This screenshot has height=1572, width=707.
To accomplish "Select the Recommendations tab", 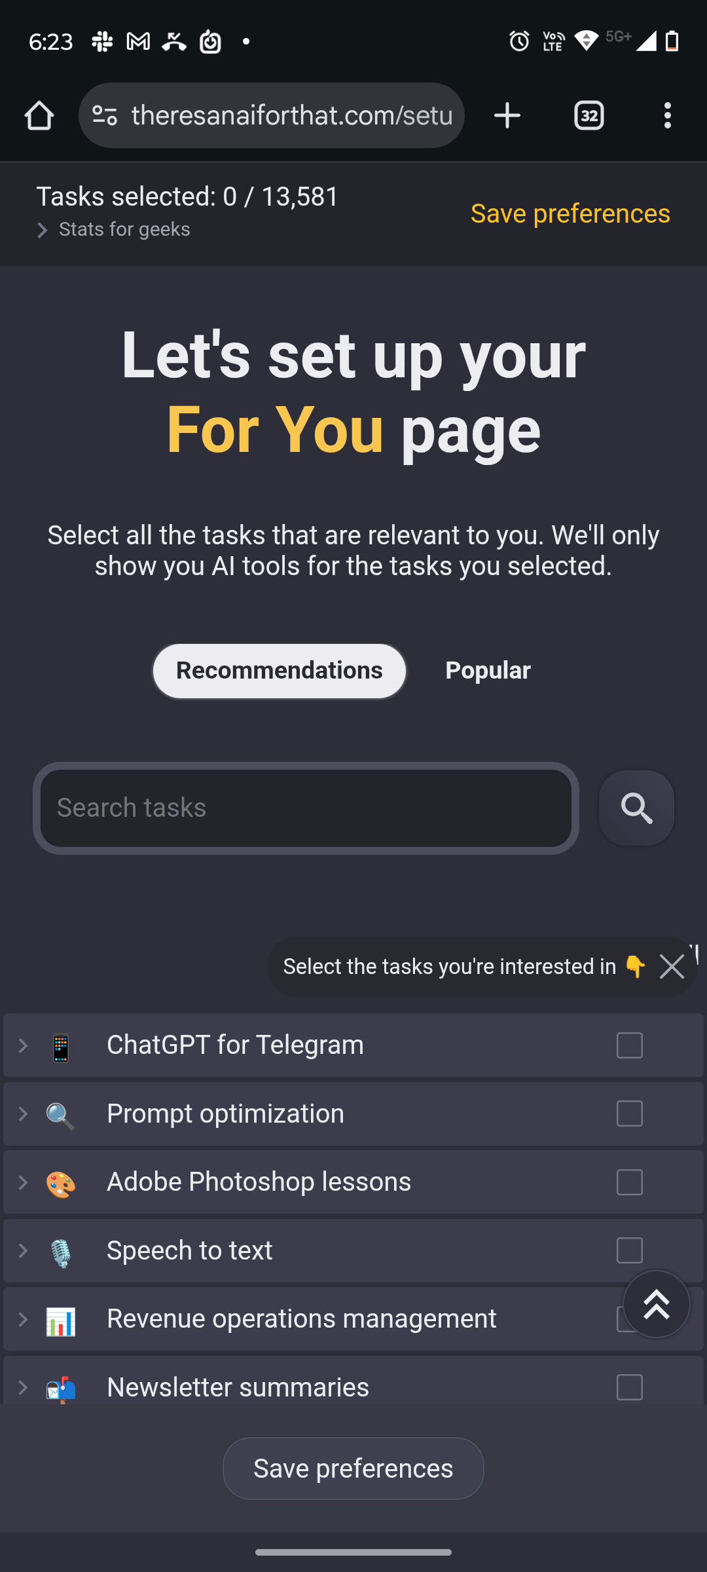I will coord(280,671).
